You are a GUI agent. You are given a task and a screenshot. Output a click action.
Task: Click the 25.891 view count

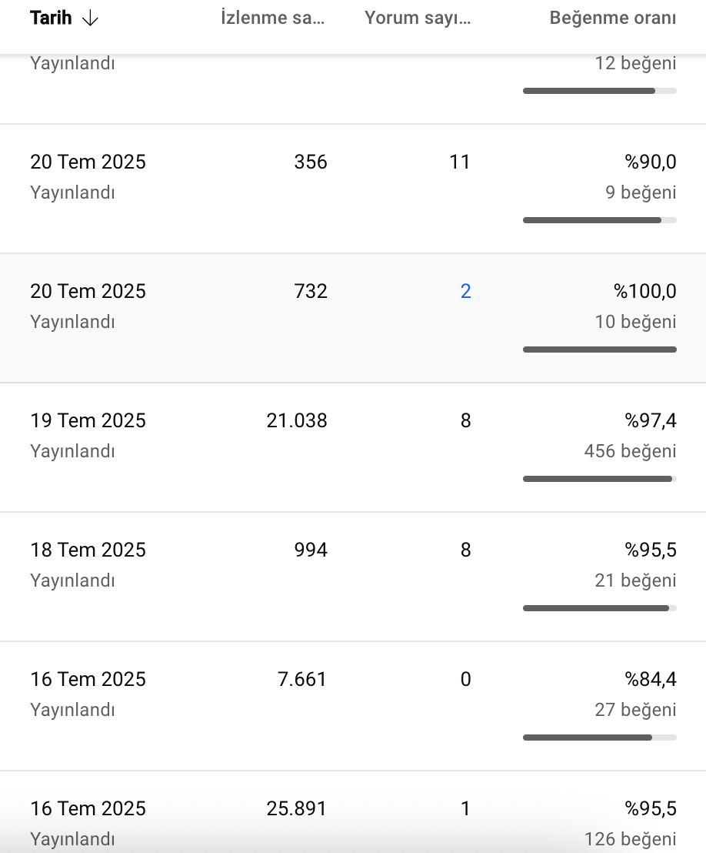tap(297, 808)
